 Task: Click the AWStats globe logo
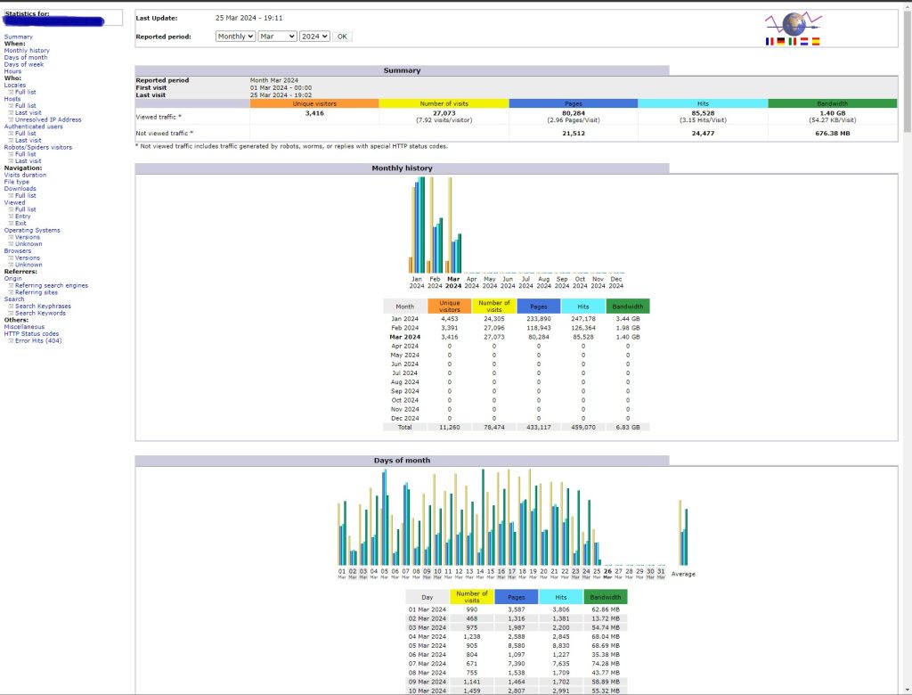793,23
